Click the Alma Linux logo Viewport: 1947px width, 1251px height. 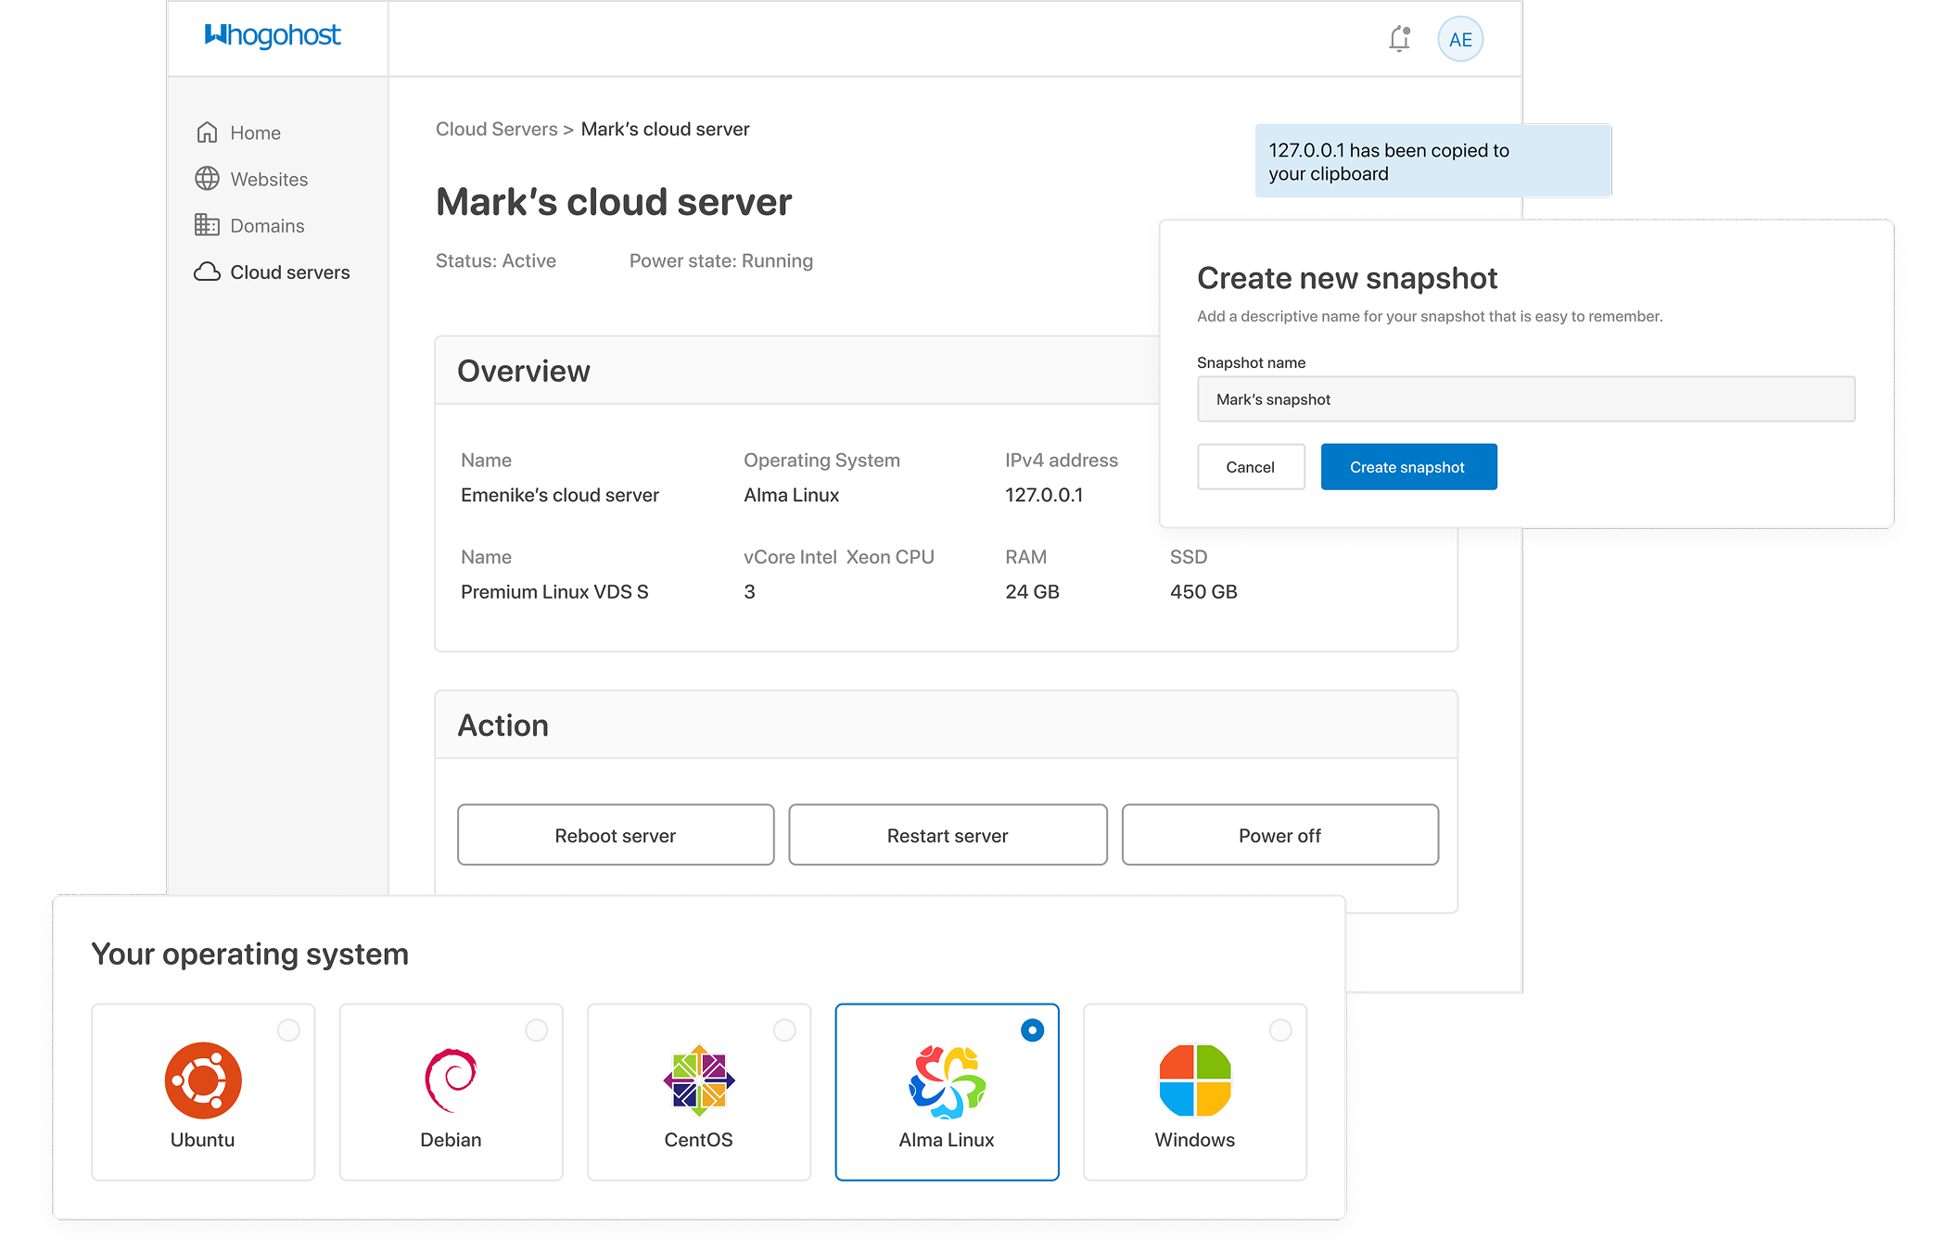click(x=947, y=1080)
